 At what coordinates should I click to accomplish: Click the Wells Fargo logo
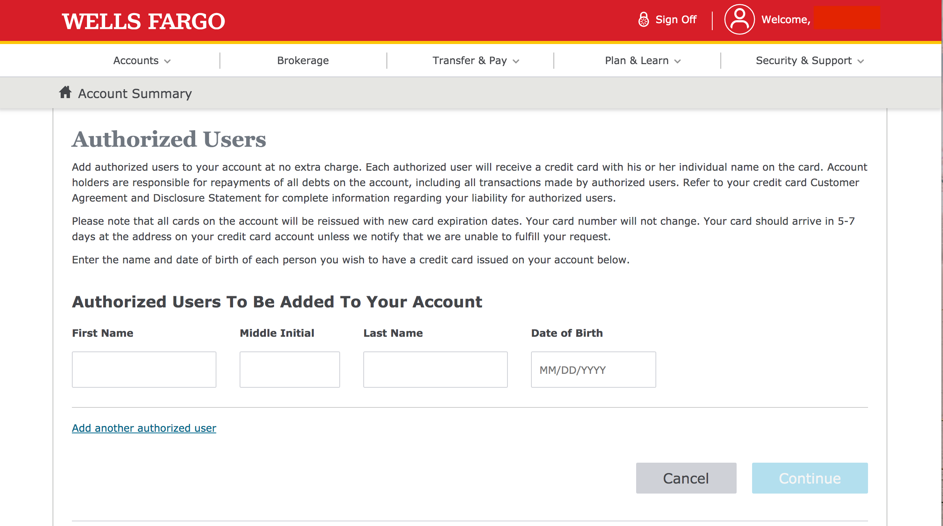pos(143,21)
